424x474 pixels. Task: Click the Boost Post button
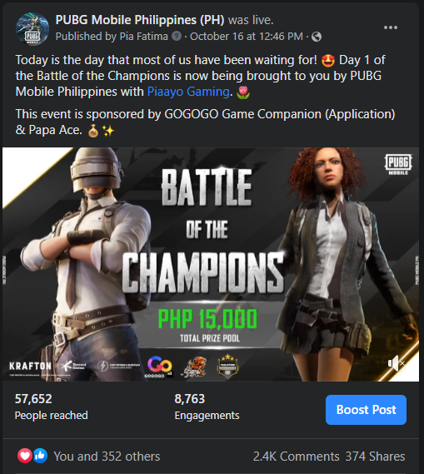[x=366, y=410]
